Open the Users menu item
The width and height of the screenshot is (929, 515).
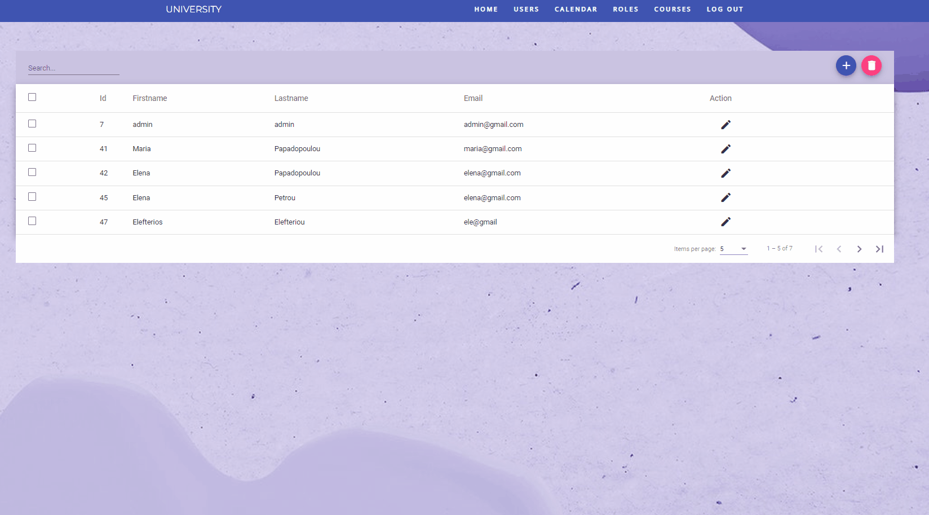[526, 10]
